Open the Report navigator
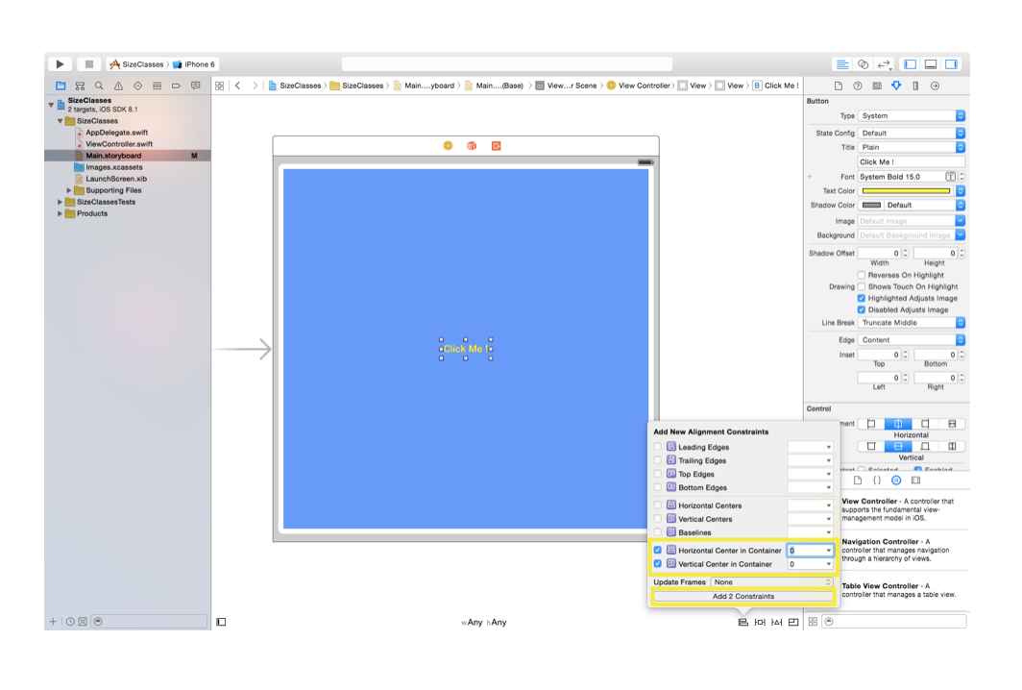Image resolution: width=1022 pixels, height=690 pixels. click(x=195, y=86)
